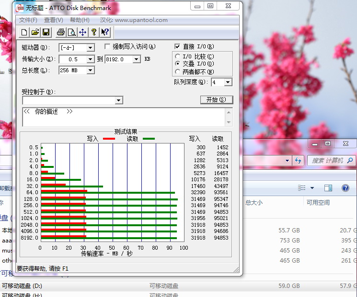This screenshot has width=357, height=297.
Task: Click the blue help icon in Explorer
Action: 345,188
